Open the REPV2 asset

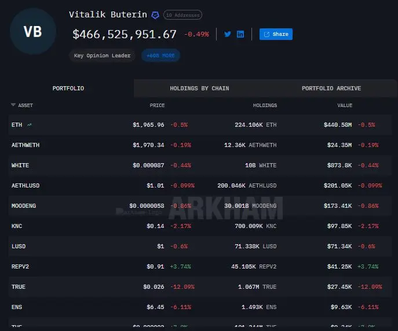20,267
